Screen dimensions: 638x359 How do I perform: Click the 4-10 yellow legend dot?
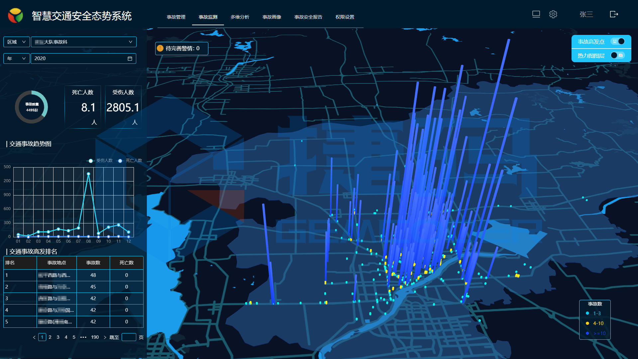587,323
